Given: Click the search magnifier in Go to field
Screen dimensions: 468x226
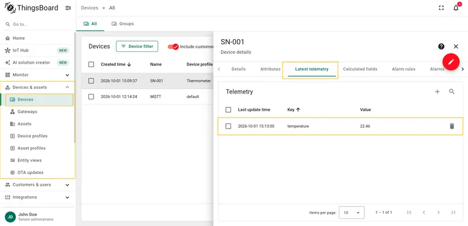Looking at the screenshot, I should pos(8,24).
